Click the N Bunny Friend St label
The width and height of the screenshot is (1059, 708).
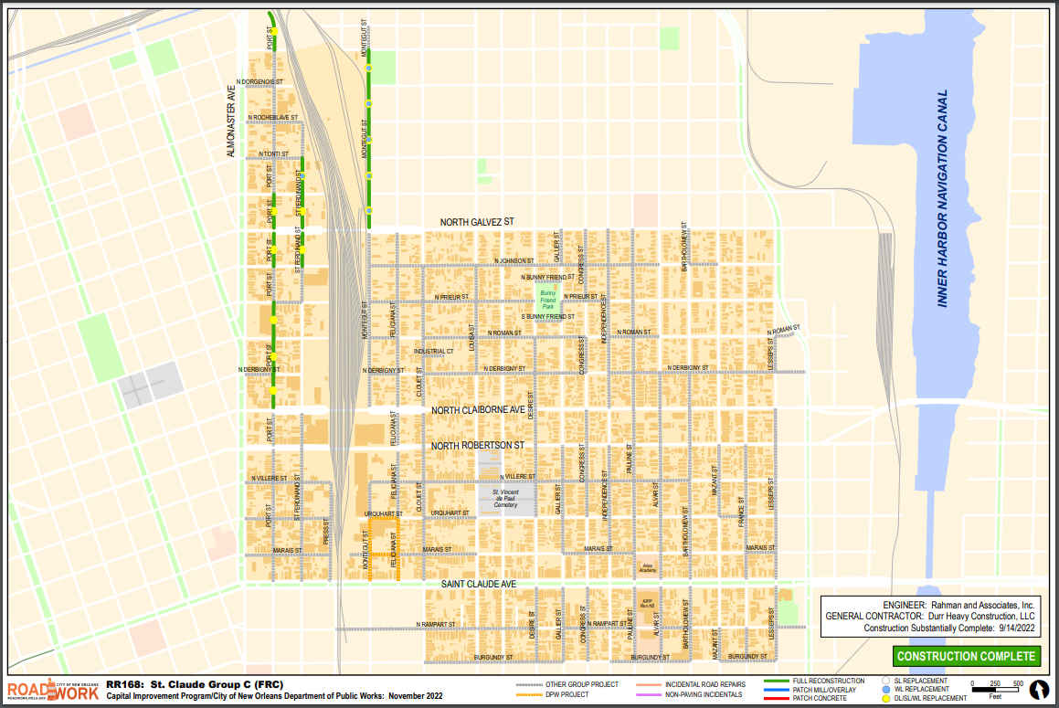(547, 277)
